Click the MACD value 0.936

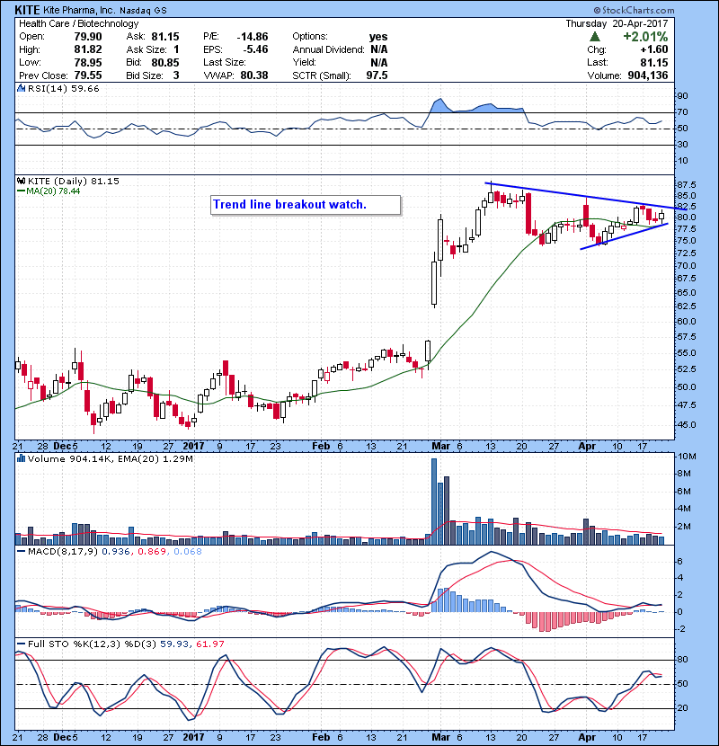tap(116, 552)
